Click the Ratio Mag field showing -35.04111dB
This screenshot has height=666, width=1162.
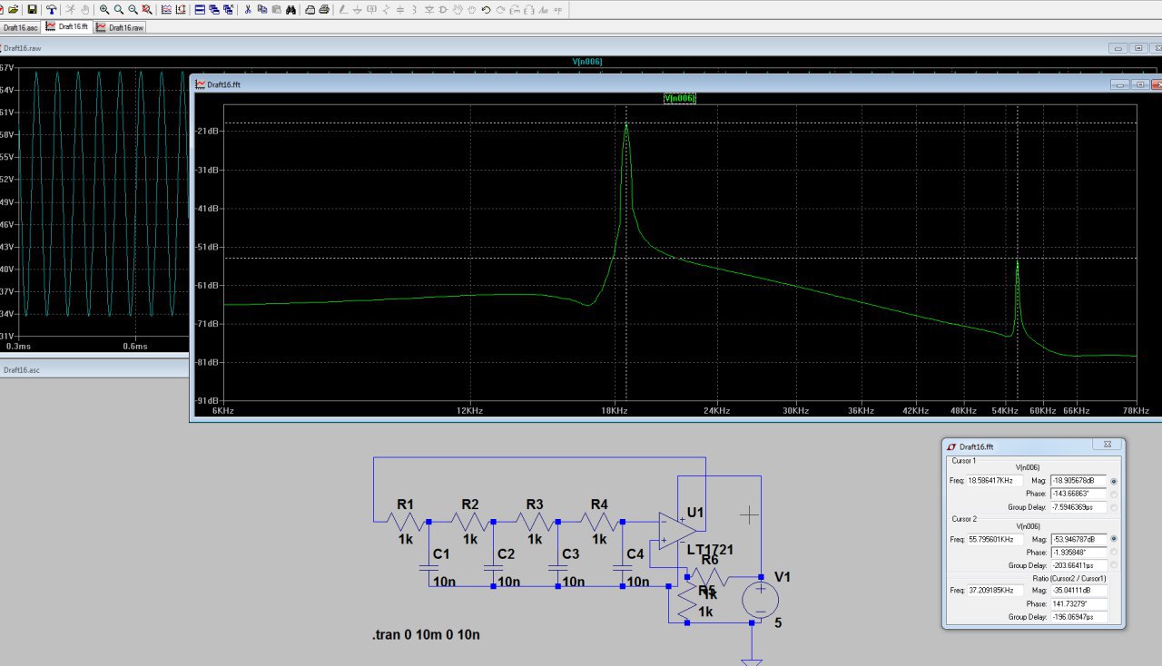pyautogui.click(x=1078, y=591)
